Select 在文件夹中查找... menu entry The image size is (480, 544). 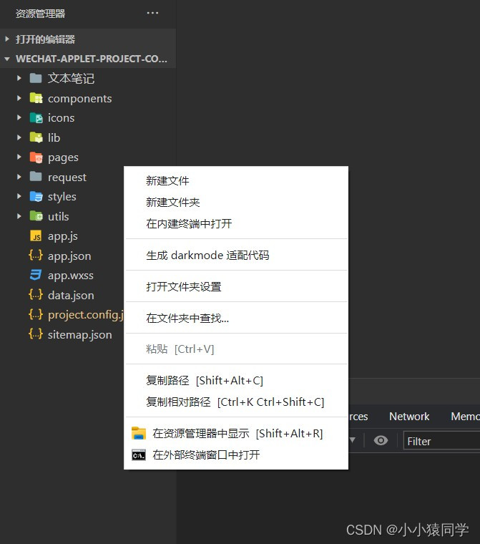tap(187, 318)
